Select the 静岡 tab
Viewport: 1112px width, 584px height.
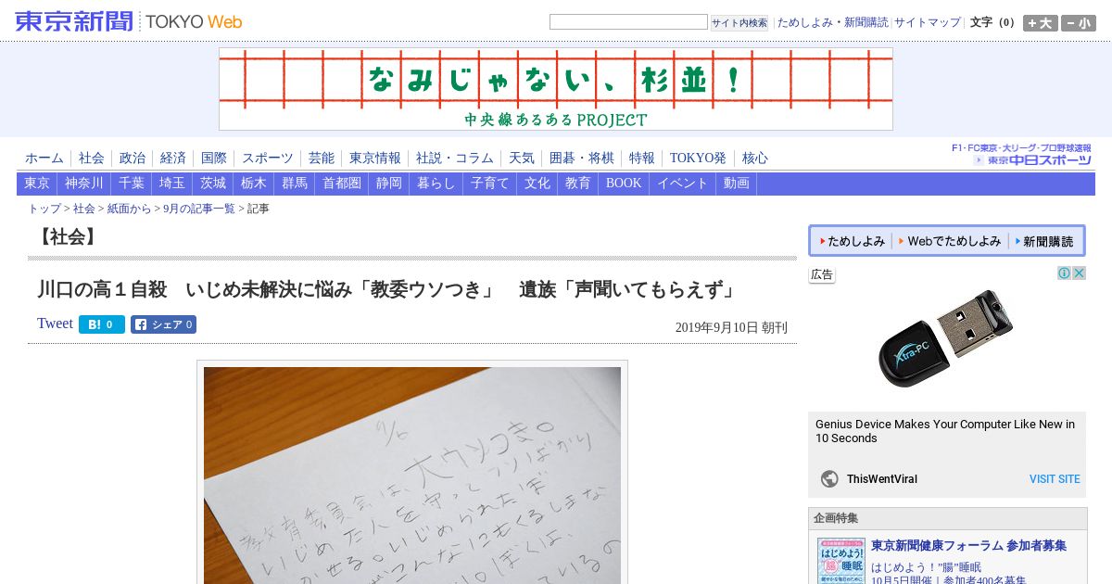(389, 184)
